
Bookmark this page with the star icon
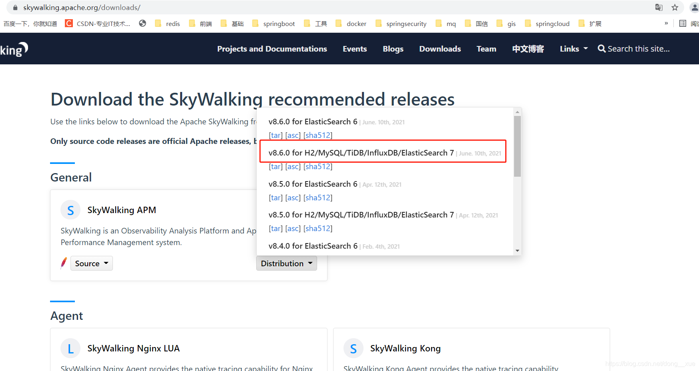point(675,8)
